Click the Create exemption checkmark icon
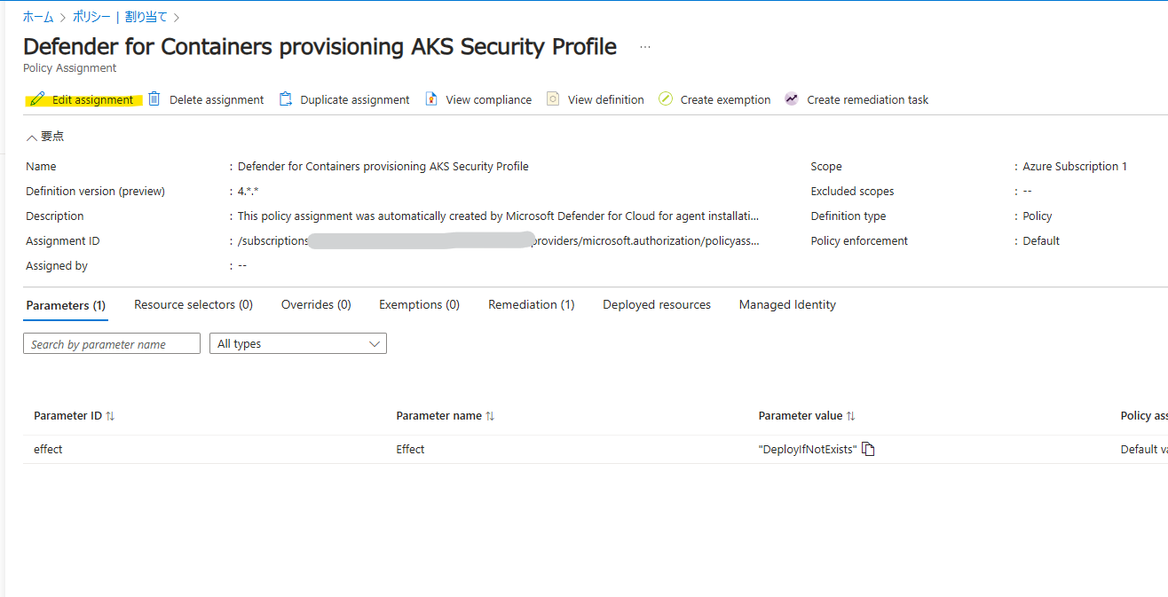 coord(666,98)
